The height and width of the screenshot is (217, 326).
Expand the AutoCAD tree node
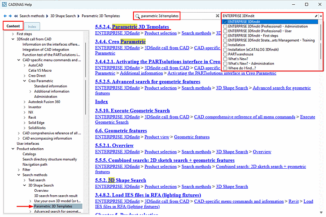[24, 65]
